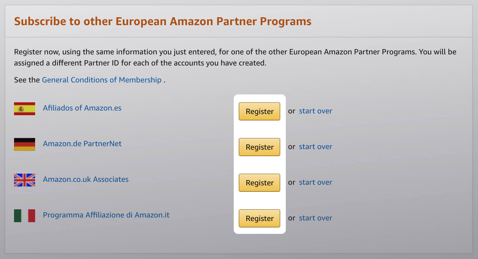
Task: Click the Italy flag icon
Action: coord(25,216)
